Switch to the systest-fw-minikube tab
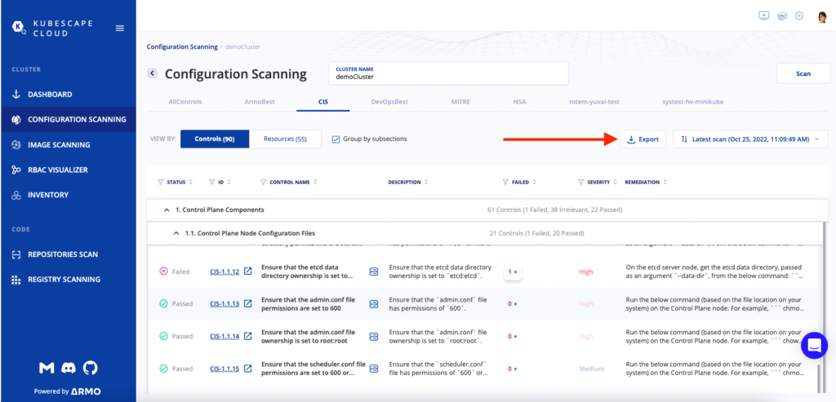 (692, 102)
